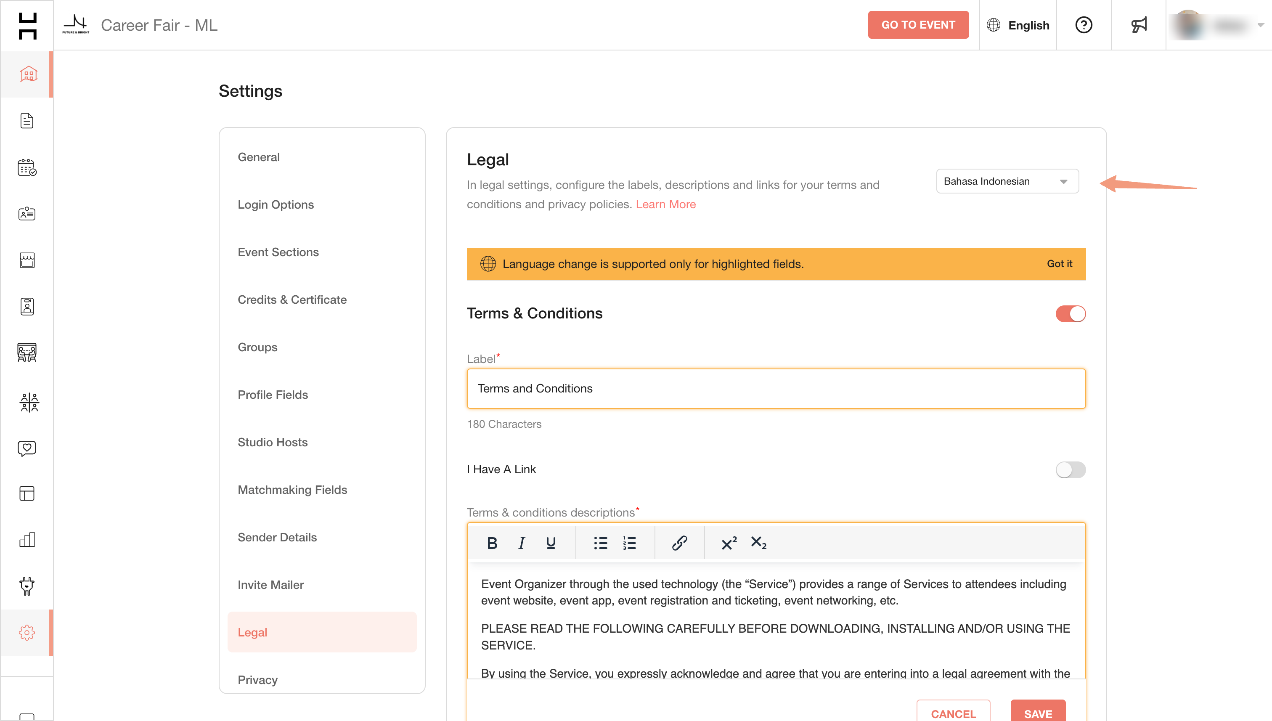Insert a numbered list in editor
The image size is (1272, 721).
630,543
